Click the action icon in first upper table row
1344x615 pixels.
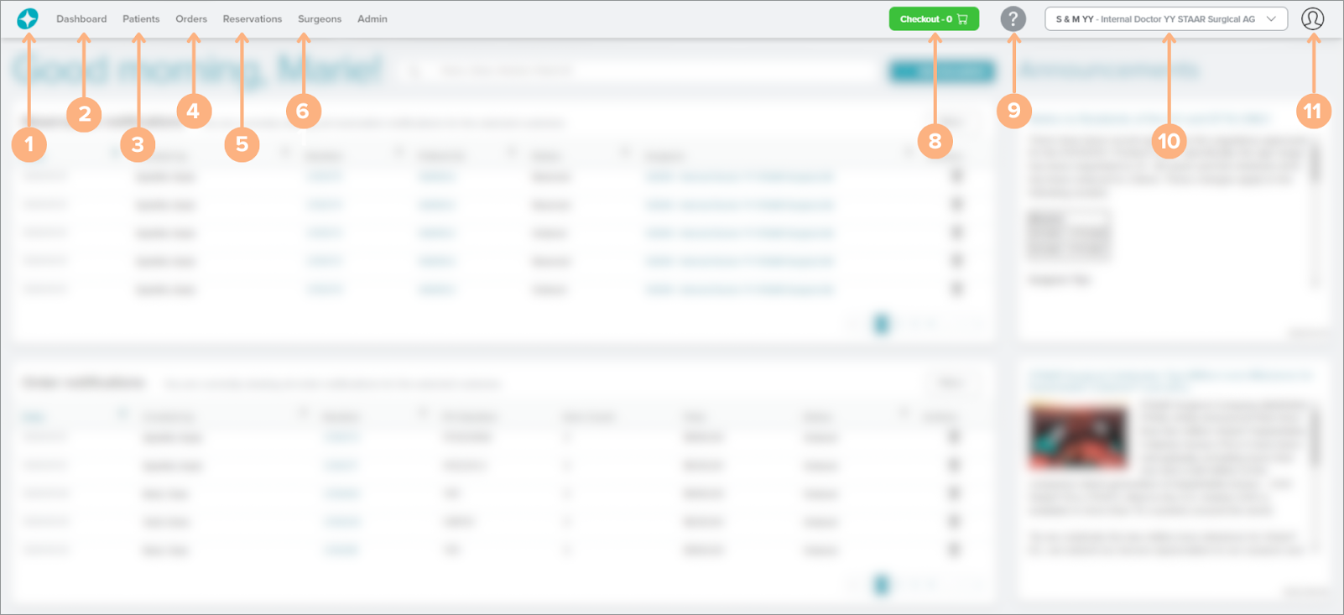coord(956,176)
